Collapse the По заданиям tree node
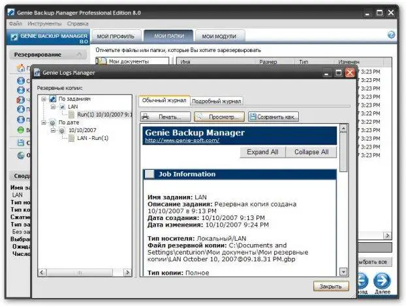 [x=44, y=99]
